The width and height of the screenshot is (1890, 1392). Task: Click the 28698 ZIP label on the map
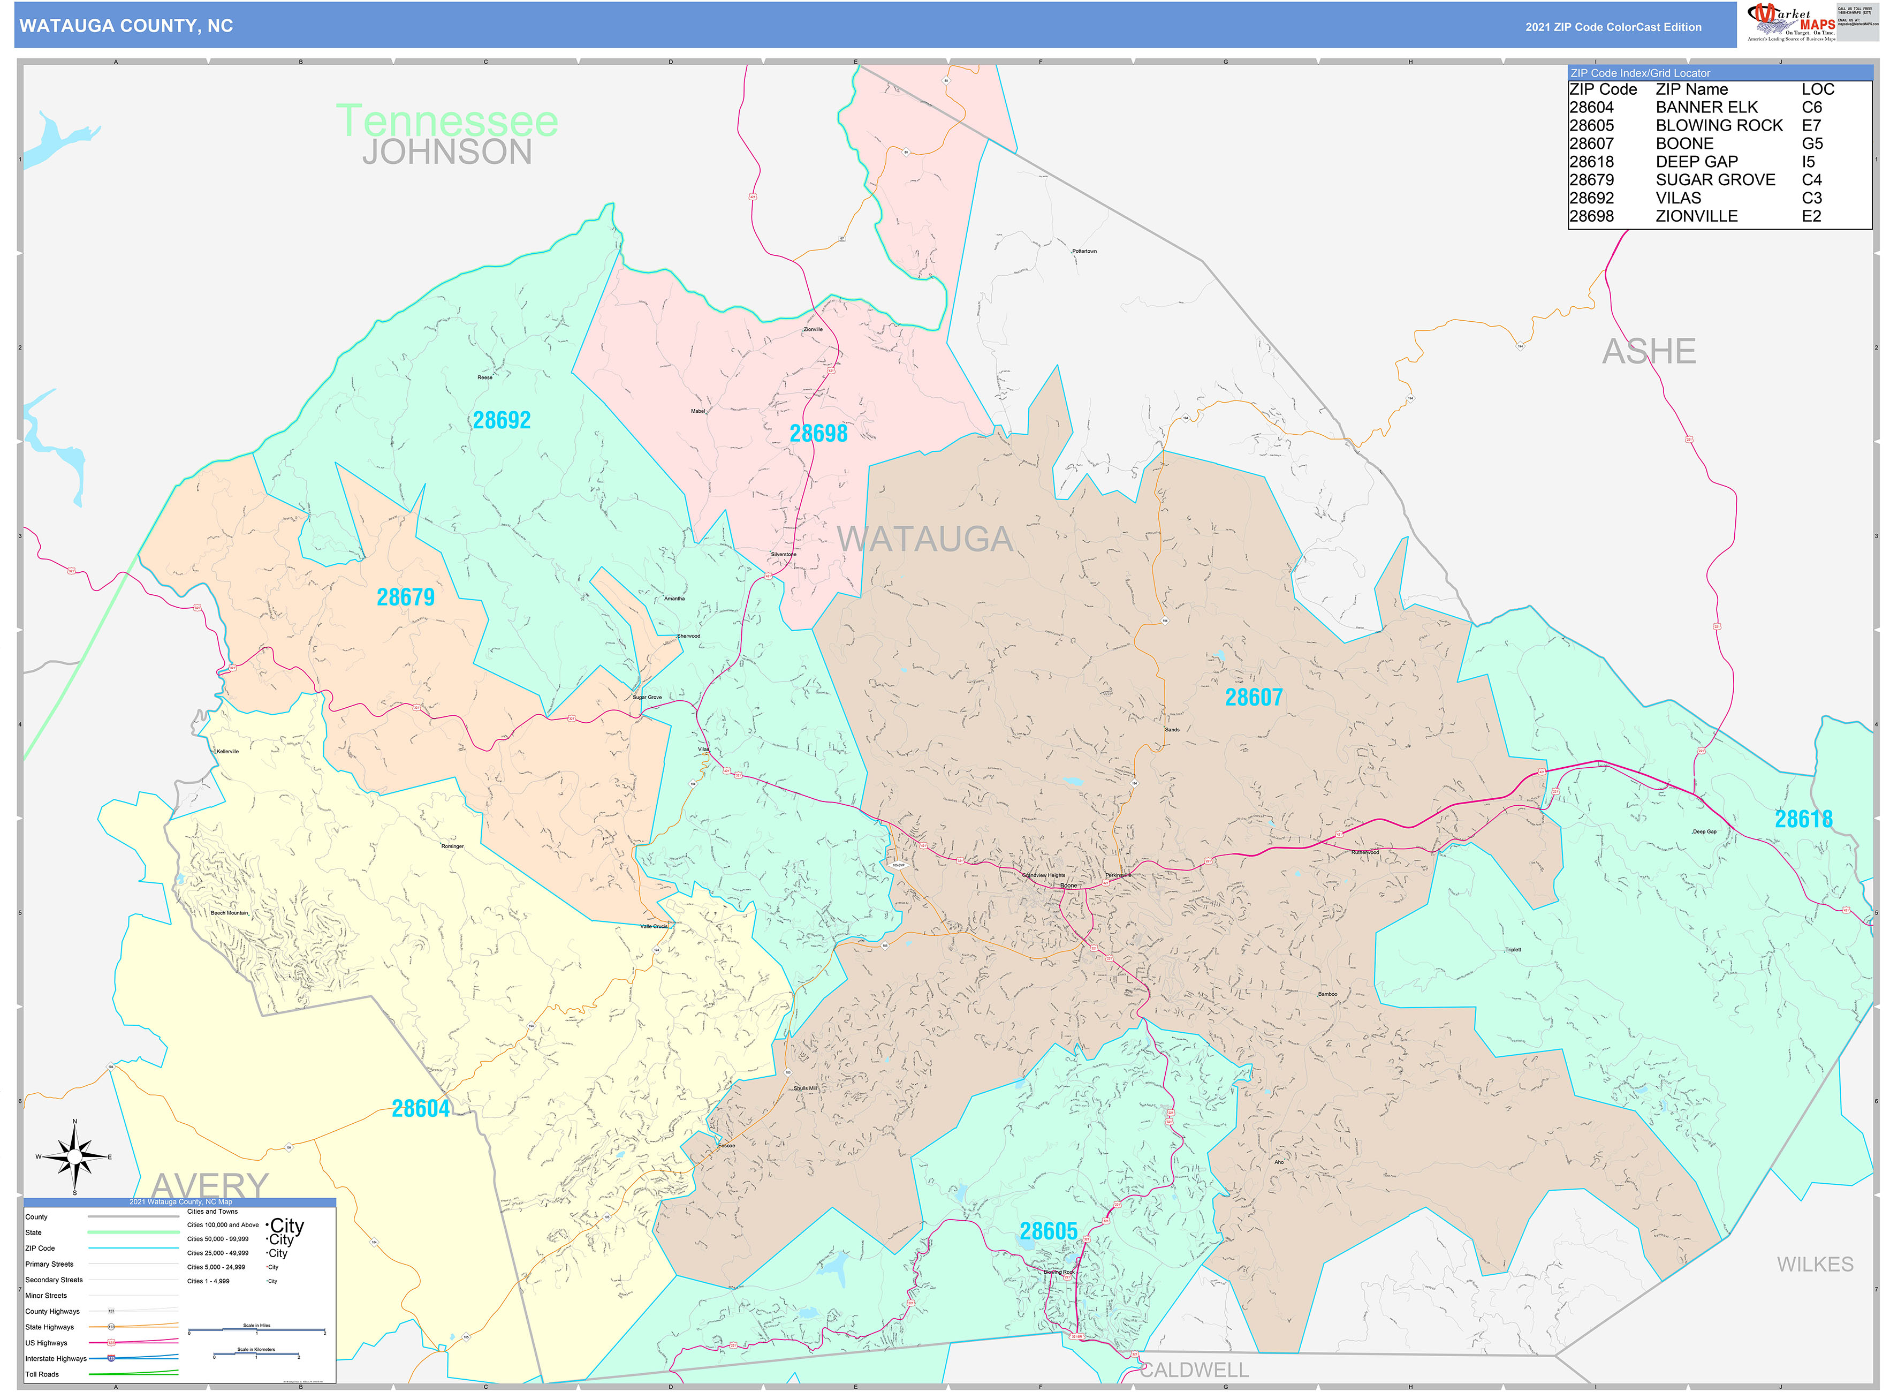point(818,433)
